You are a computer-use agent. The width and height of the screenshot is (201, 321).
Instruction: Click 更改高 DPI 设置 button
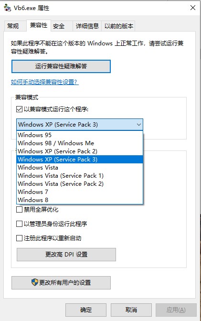point(66,255)
